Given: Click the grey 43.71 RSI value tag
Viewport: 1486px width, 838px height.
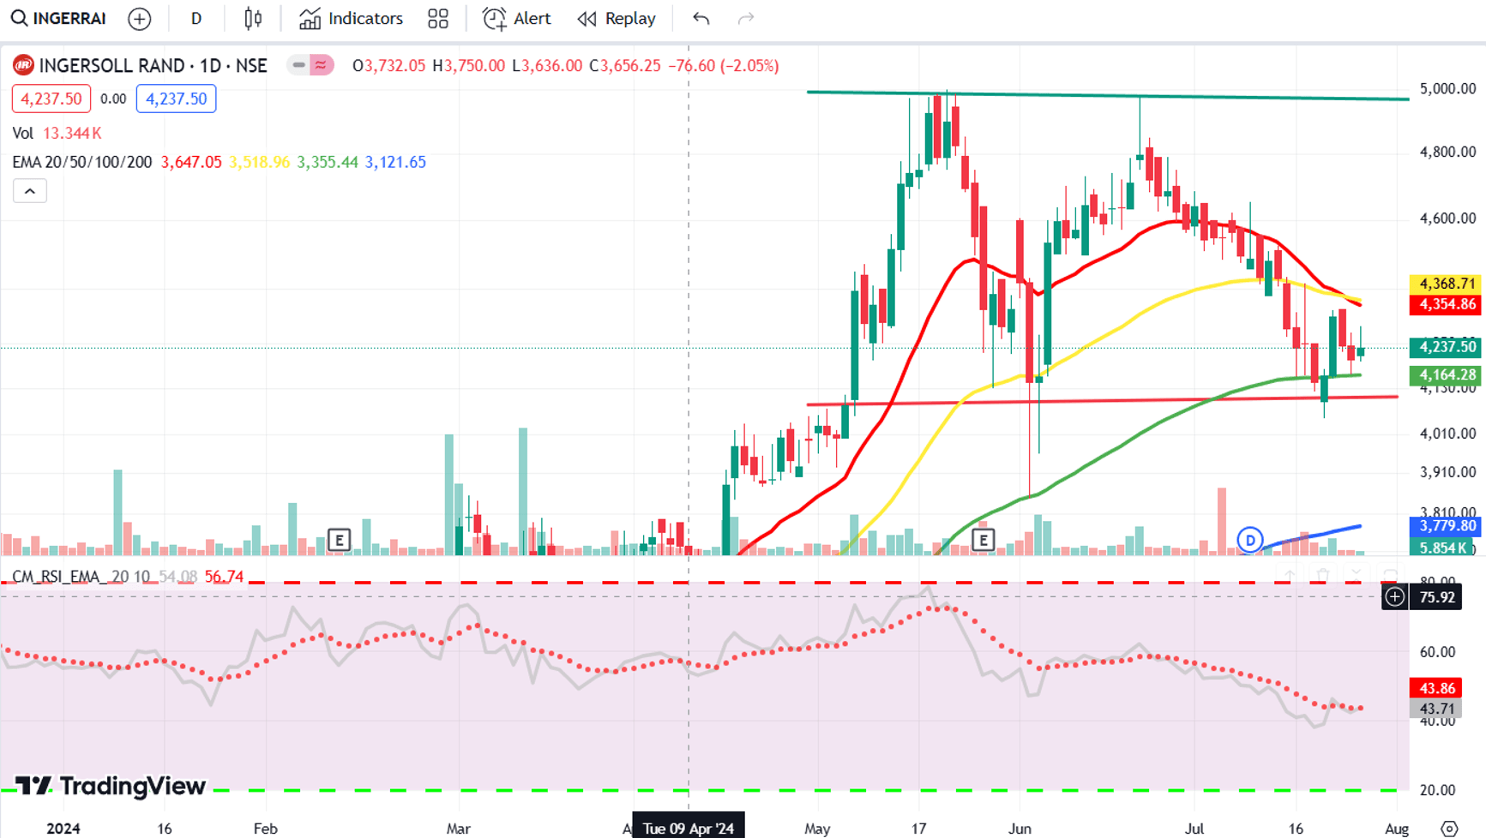Looking at the screenshot, I should point(1436,709).
